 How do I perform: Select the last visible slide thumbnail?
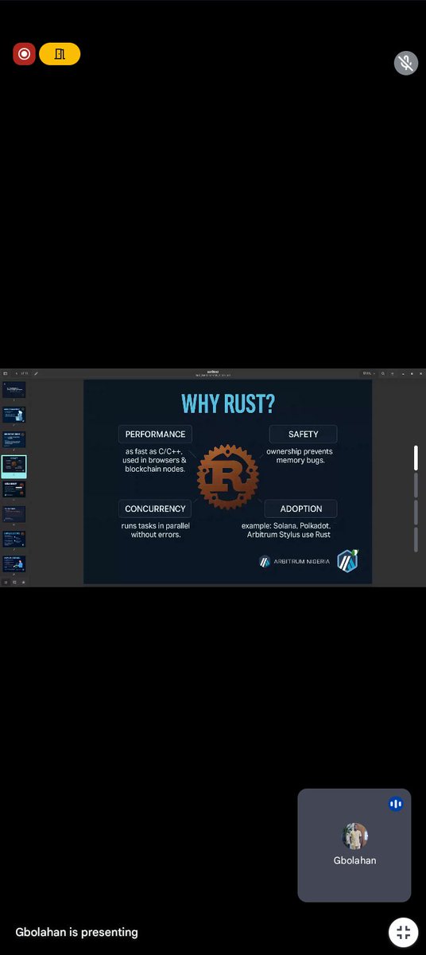[x=14, y=563]
